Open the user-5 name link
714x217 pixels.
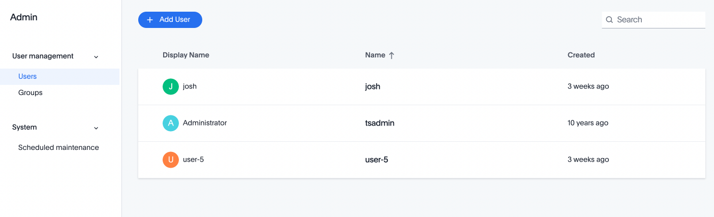377,160
